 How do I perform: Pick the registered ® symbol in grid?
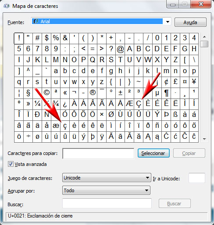[x=93, y=93]
